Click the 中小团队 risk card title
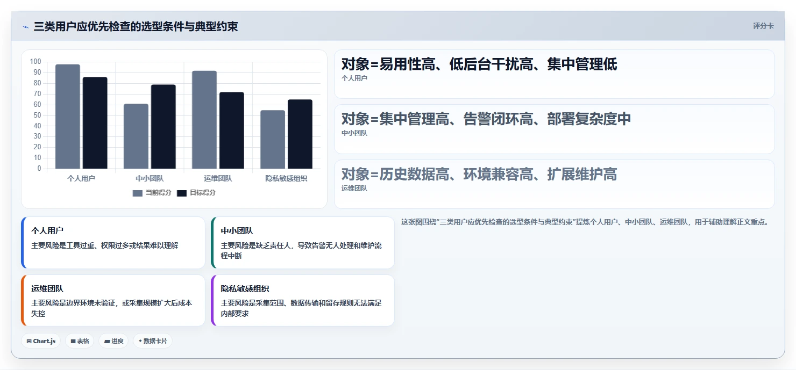 (237, 230)
